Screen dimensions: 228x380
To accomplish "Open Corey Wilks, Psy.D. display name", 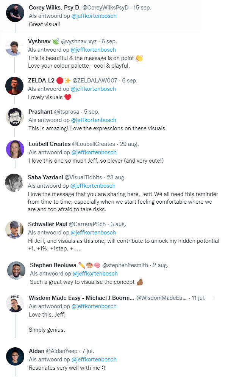I will coord(62,8).
